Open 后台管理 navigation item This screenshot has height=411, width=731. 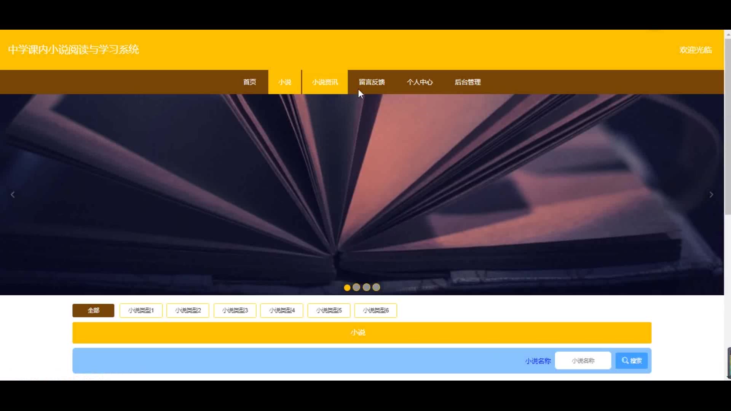468,82
